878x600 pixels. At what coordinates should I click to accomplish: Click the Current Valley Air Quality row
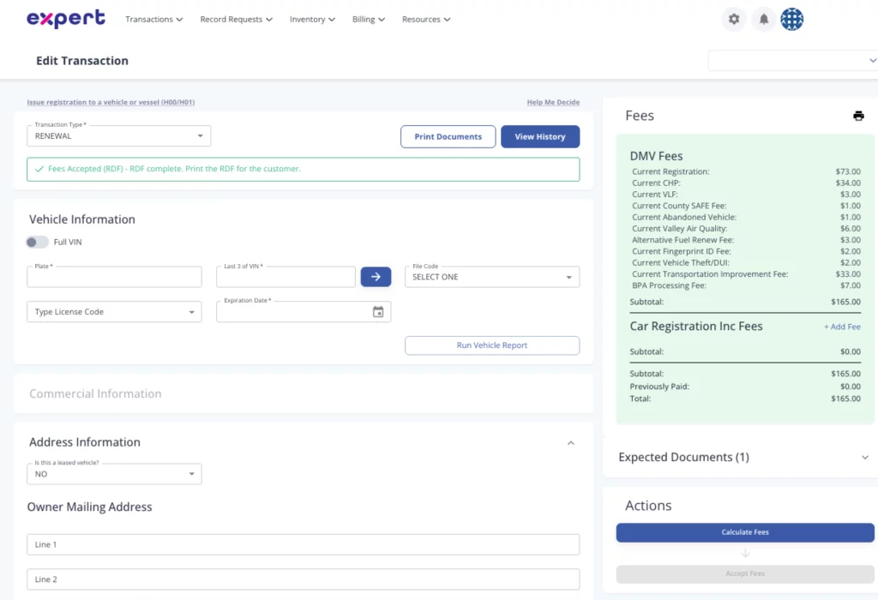pos(746,228)
